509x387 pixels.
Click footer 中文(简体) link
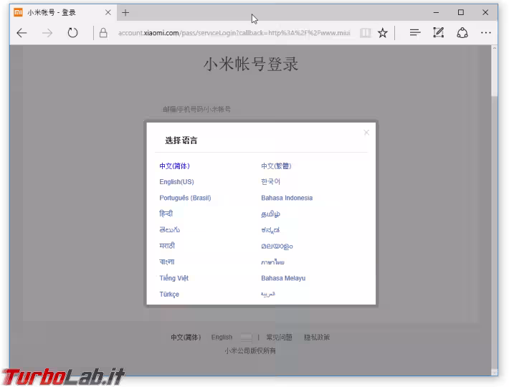point(186,338)
